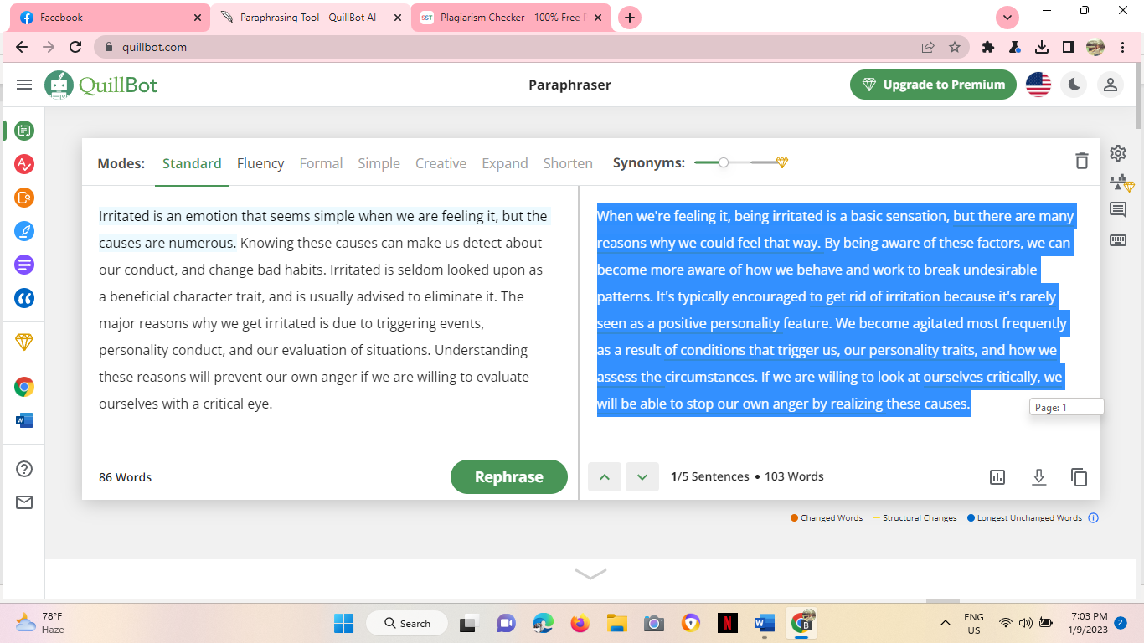Open Grammar Checker in left sidebar

24,164
